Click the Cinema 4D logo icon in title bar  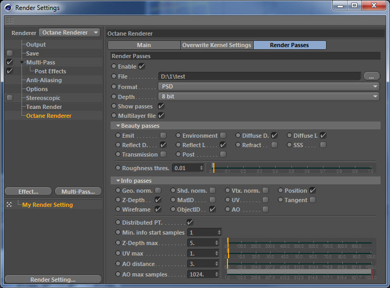tap(8, 8)
